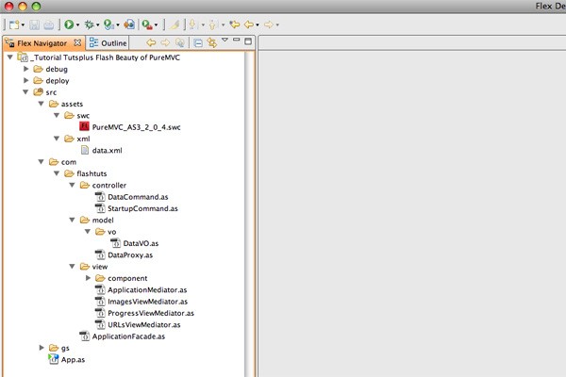The height and width of the screenshot is (377, 566).
Task: Click the Print icon in the toolbar
Action: [x=49, y=25]
